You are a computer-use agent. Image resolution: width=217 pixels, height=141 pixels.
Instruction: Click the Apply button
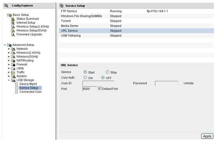207,136
